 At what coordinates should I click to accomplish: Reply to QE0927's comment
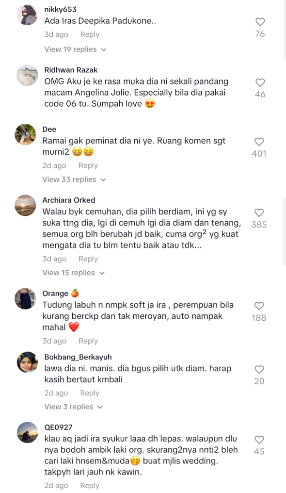(x=90, y=485)
